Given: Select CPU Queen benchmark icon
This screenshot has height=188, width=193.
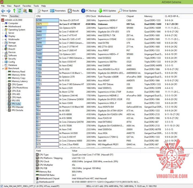Looking at the screenshot, I should pos(9,84).
